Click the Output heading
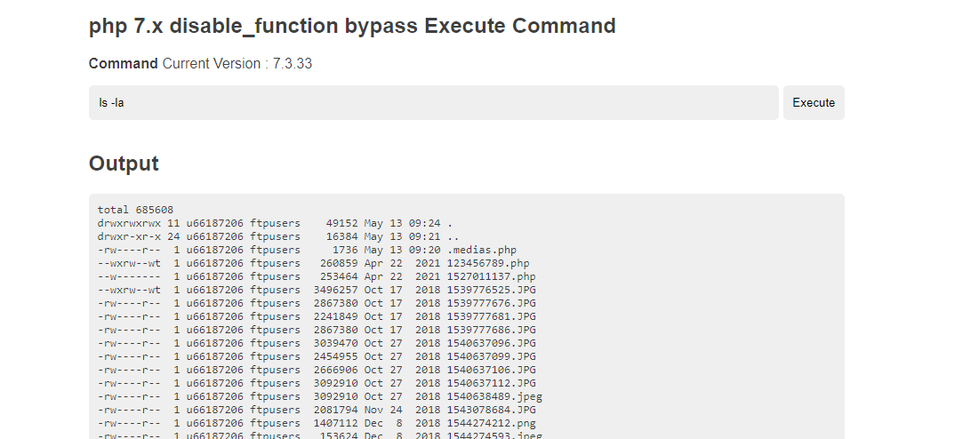This screenshot has height=439, width=979. (124, 164)
